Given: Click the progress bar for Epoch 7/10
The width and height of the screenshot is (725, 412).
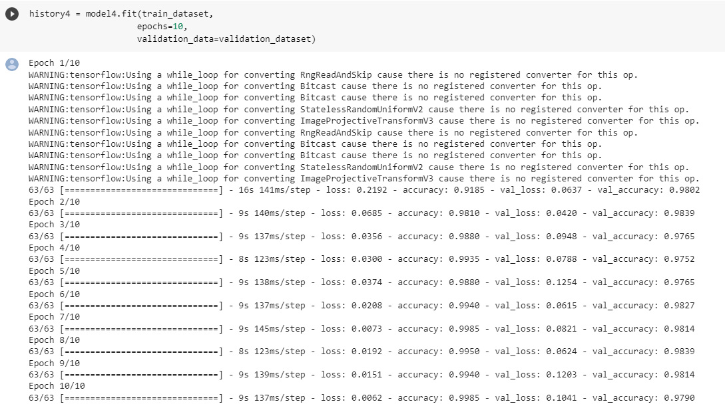Looking at the screenshot, I should (x=141, y=328).
